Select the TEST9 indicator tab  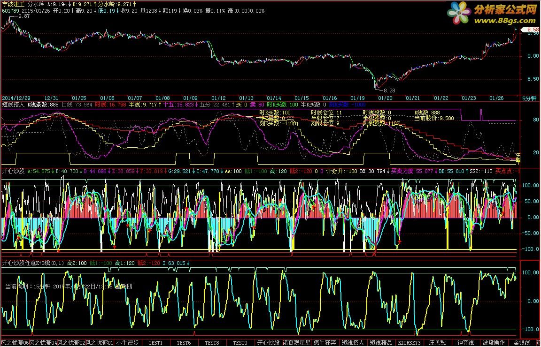(x=240, y=343)
